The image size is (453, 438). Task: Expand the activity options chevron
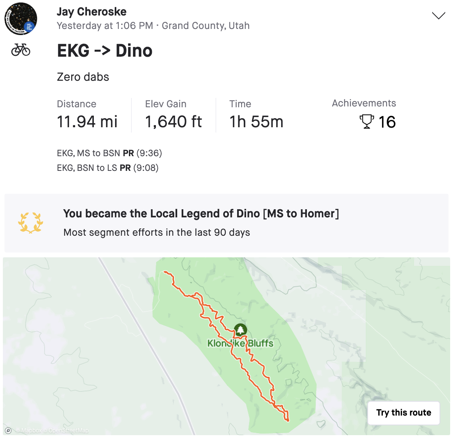(438, 15)
